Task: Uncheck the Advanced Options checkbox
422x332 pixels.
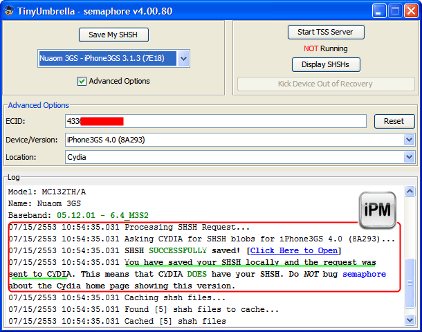Action: click(x=82, y=81)
